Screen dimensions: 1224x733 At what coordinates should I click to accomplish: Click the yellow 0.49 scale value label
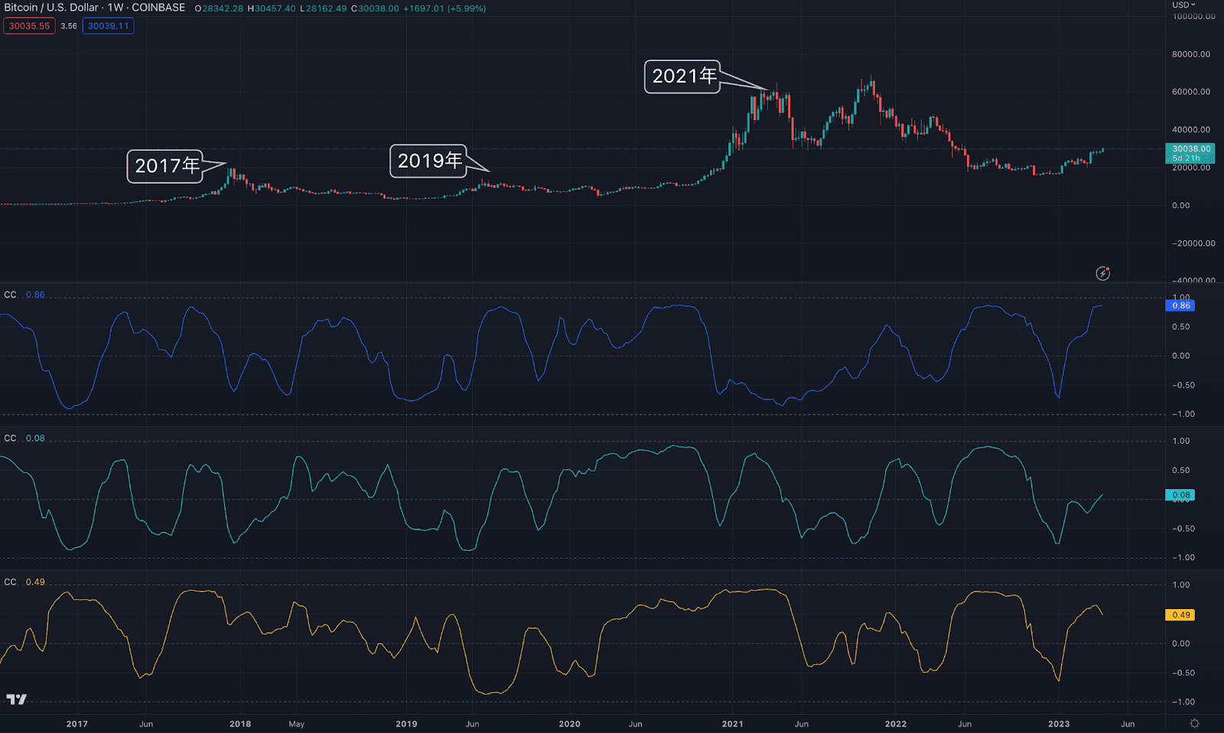1180,615
